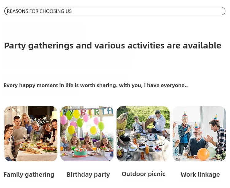Click the orange juice bottle on the picnic blanket

(147, 150)
